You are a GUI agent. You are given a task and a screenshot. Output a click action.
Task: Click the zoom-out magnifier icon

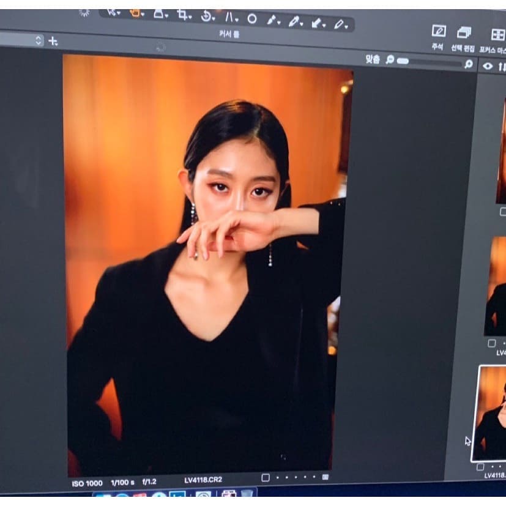click(x=390, y=59)
